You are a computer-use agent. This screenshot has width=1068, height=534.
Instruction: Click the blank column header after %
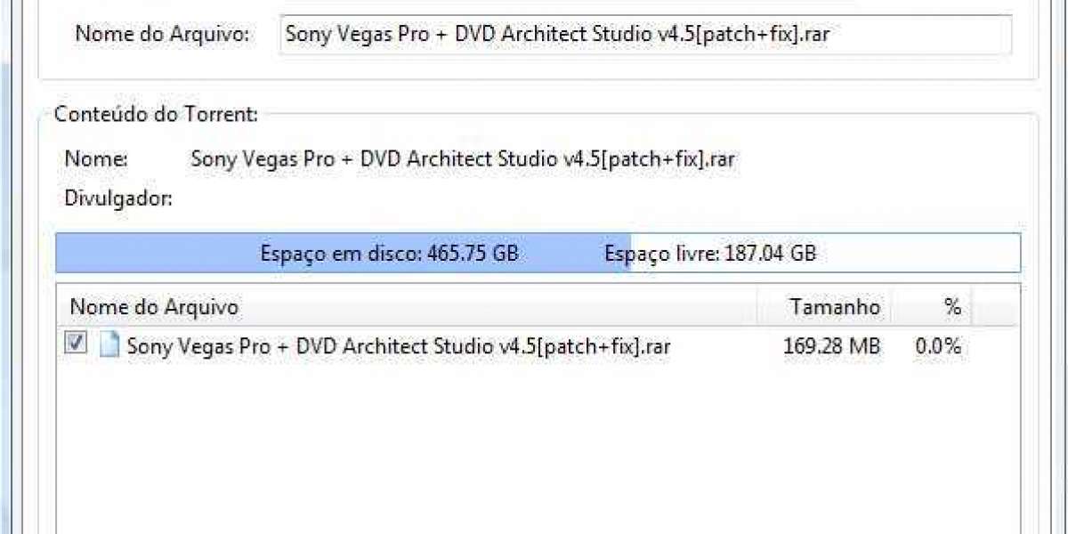[995, 307]
